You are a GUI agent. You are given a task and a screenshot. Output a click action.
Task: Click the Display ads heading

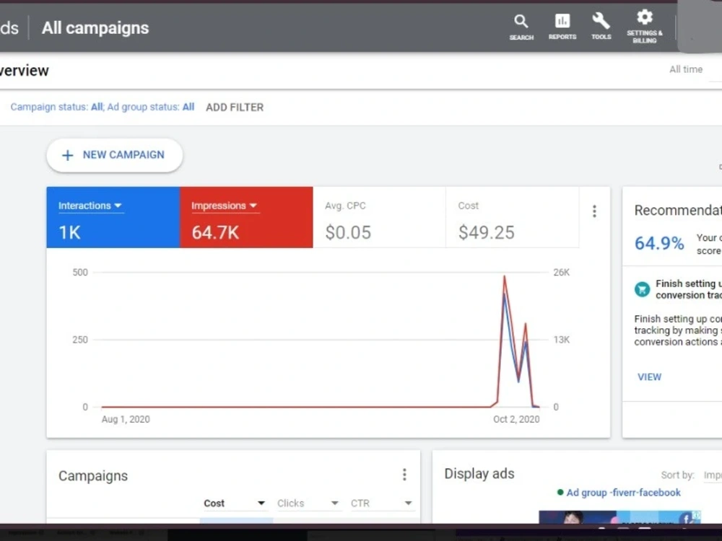coord(479,474)
